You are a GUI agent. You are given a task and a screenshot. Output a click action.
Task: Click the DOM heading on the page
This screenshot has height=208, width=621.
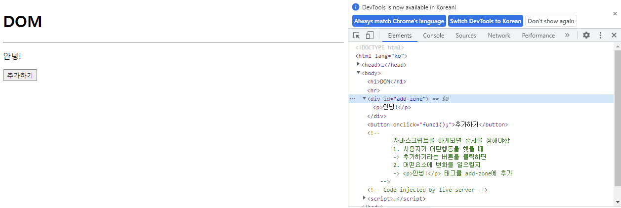[22, 22]
